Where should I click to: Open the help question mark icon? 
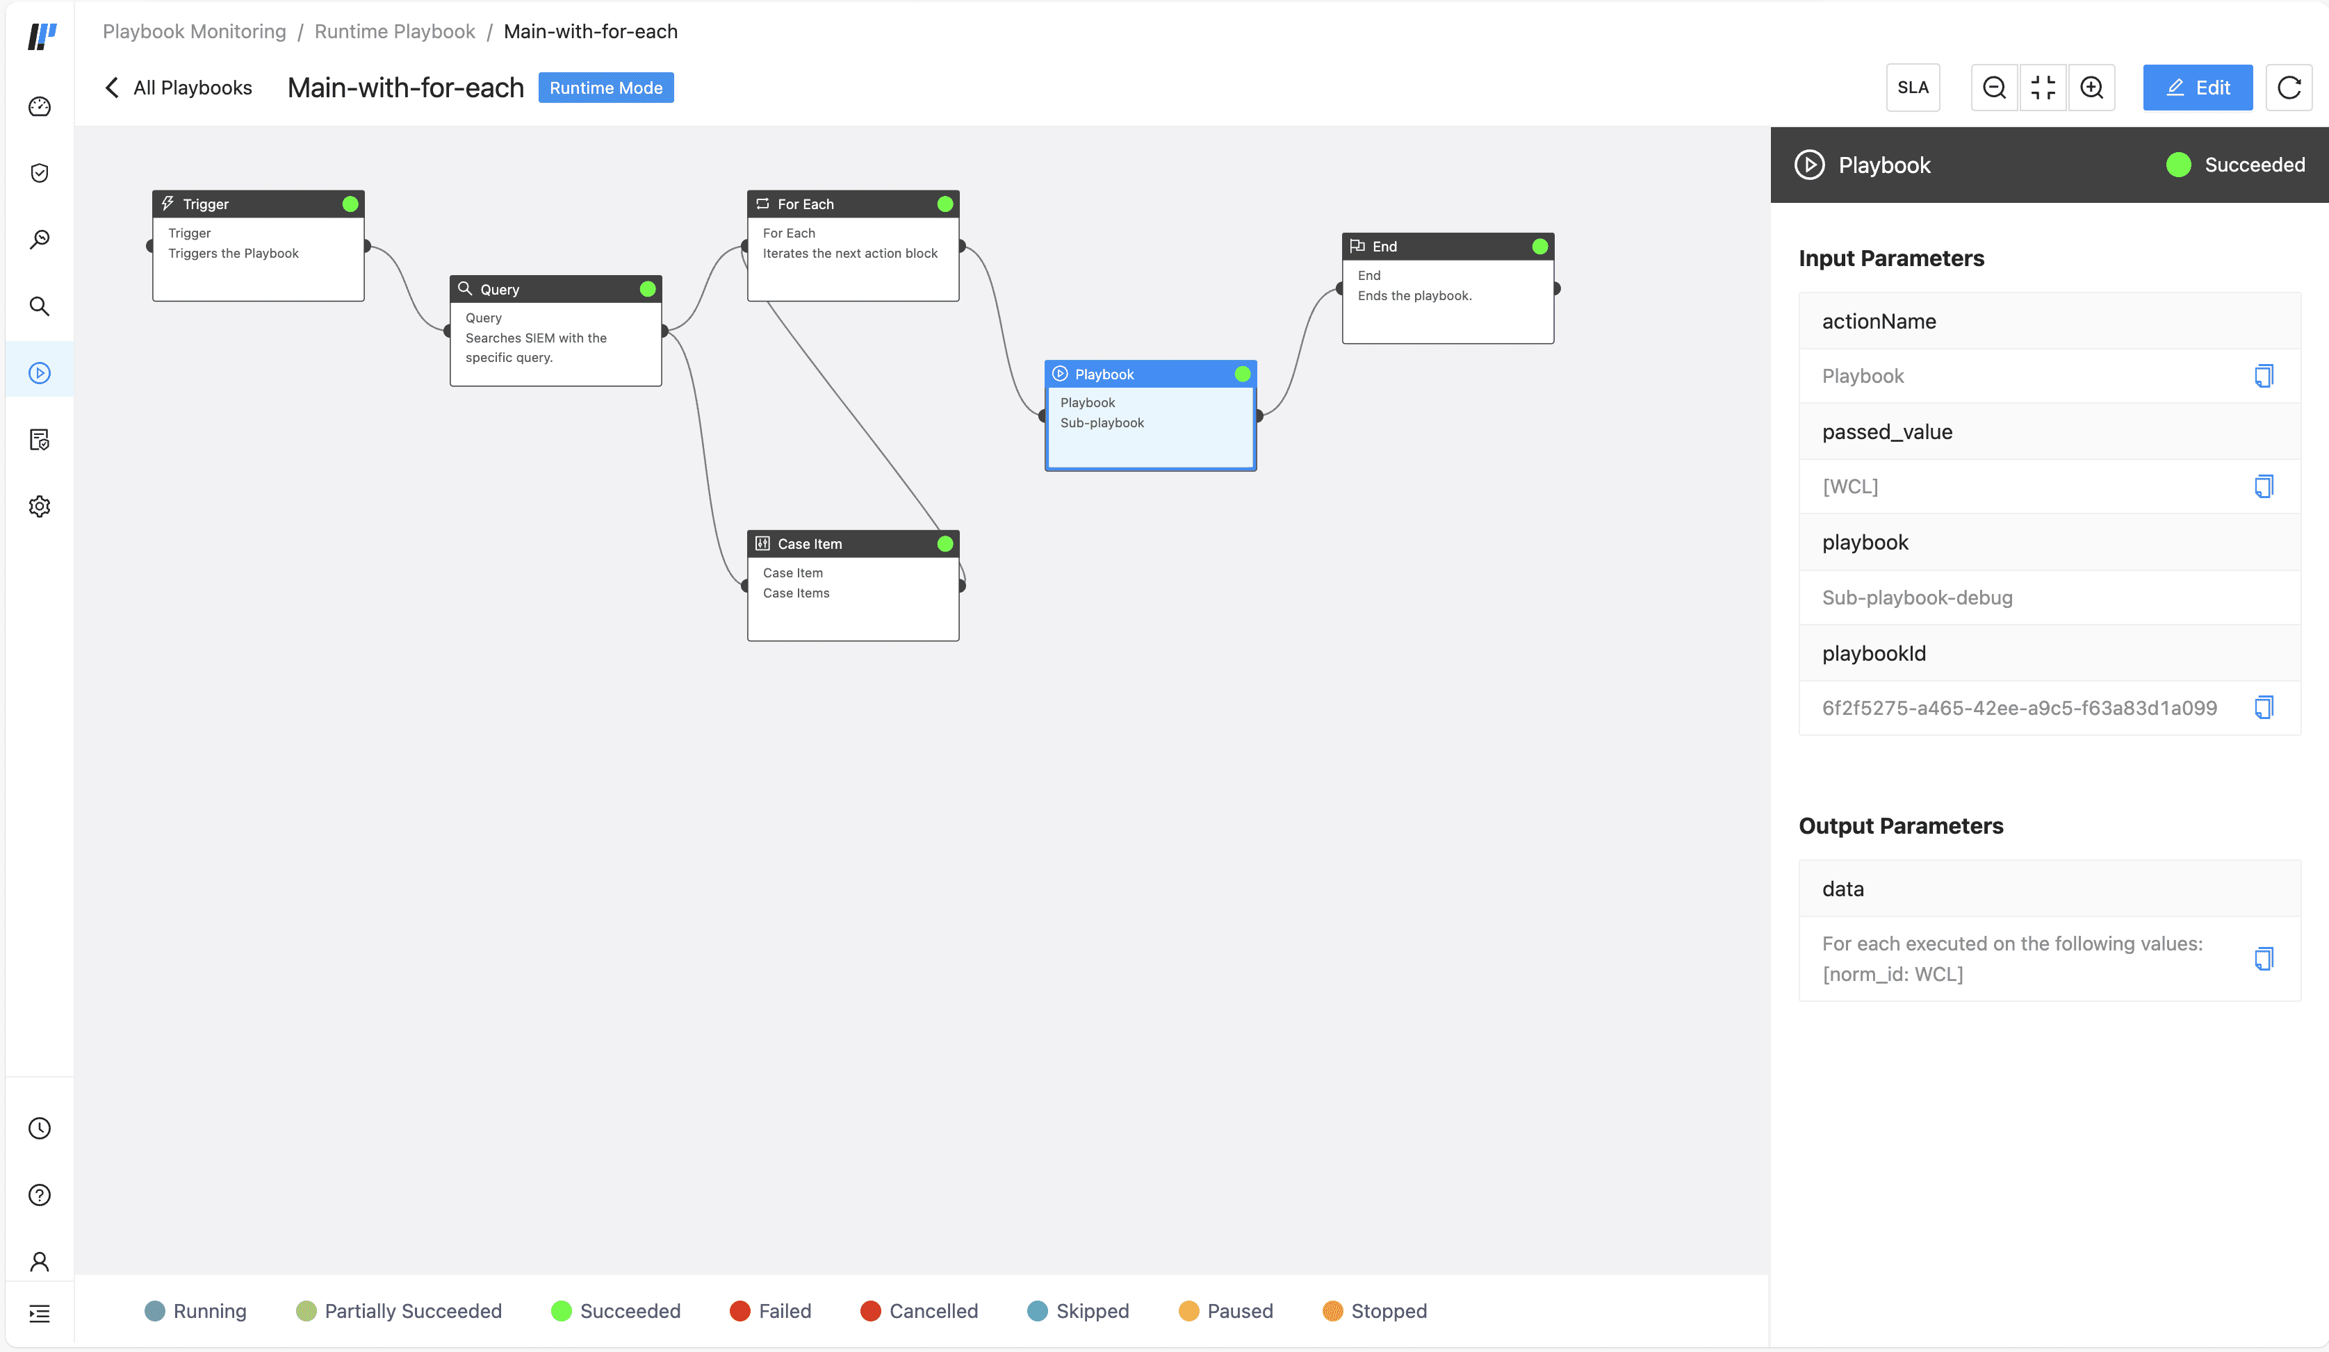[x=40, y=1195]
